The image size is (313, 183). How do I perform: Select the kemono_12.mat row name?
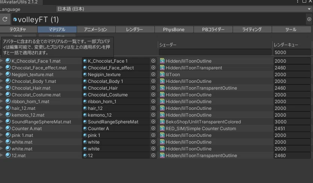click(28, 115)
